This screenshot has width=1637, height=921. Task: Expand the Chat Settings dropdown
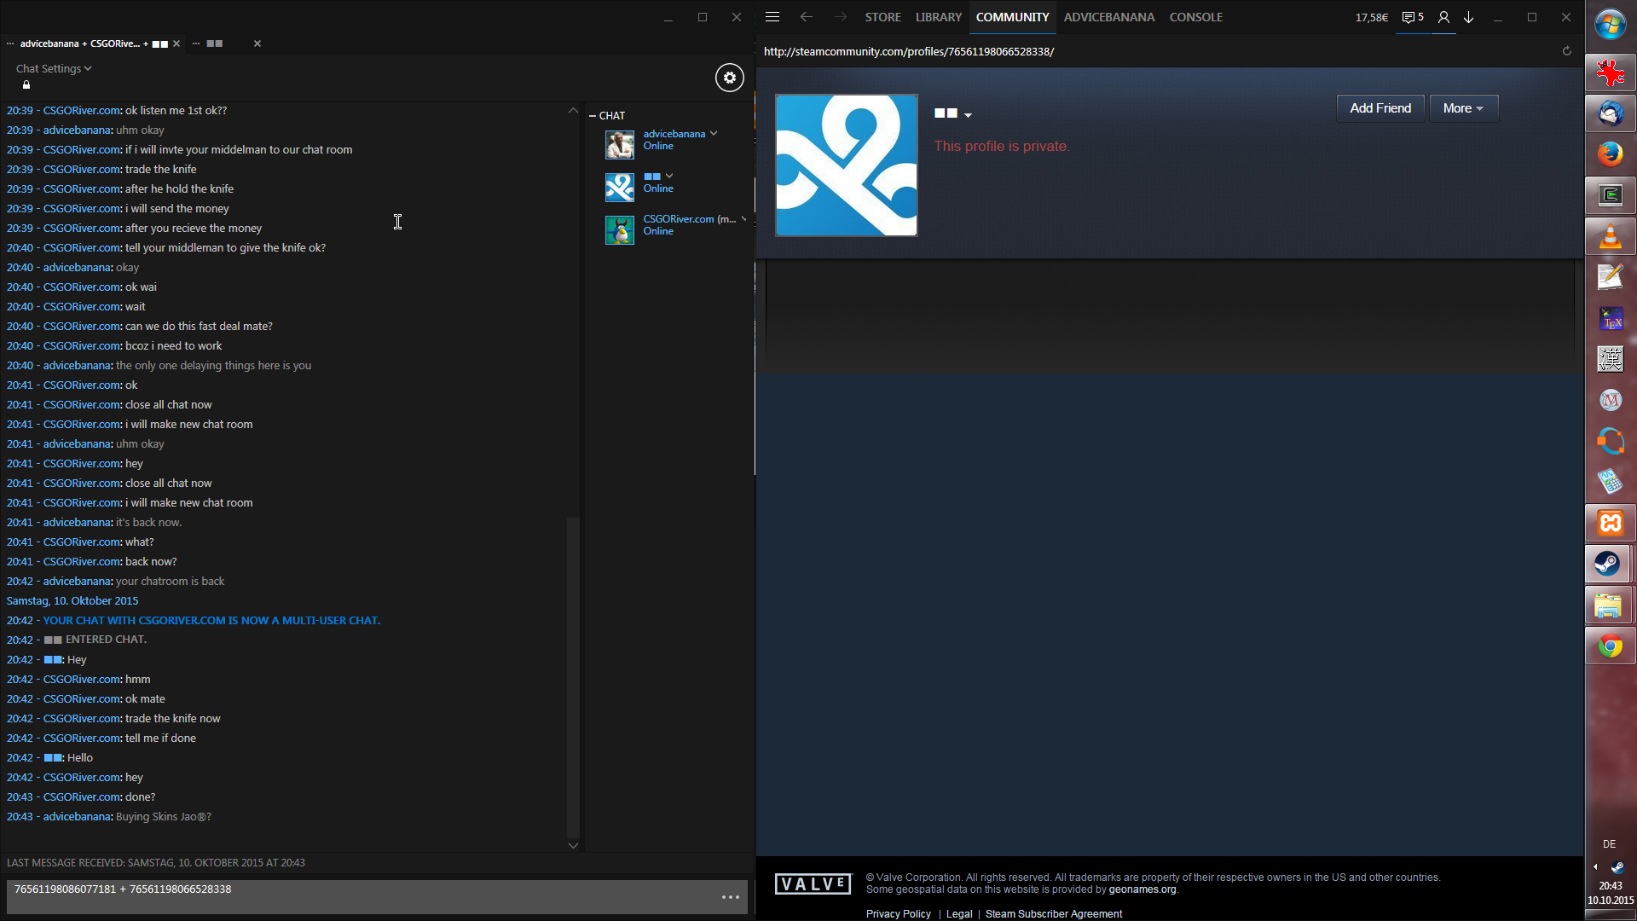click(53, 68)
